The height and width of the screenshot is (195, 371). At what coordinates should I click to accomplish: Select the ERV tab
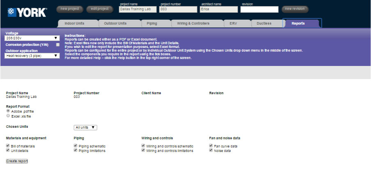233,24
